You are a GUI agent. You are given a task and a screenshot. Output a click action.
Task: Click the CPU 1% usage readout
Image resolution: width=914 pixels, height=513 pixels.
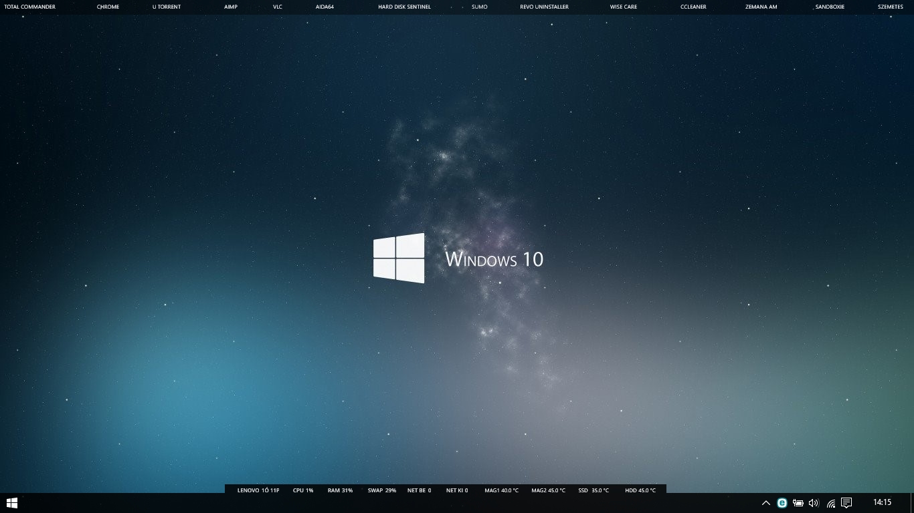(303, 490)
